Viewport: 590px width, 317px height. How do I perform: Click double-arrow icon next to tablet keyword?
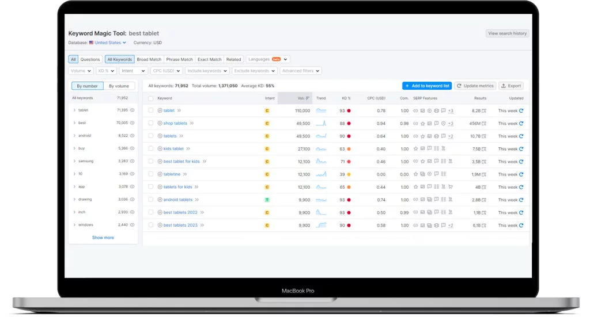179,110
